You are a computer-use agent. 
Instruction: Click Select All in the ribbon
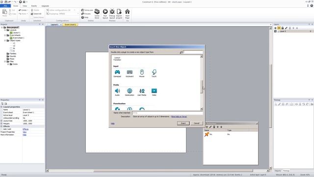click(36, 14)
